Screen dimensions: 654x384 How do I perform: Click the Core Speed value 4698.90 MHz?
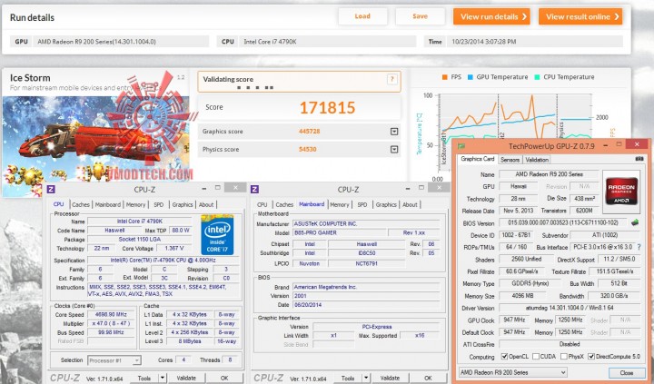[x=111, y=314]
